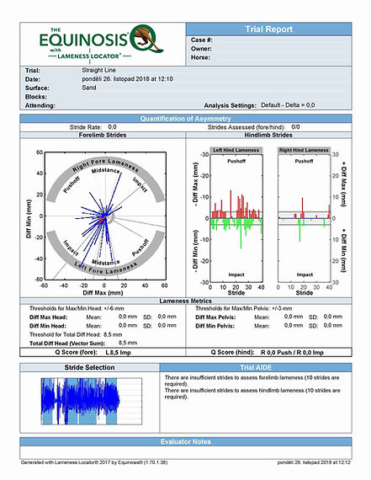Click the Right Hind Lameness chart title

304,150
